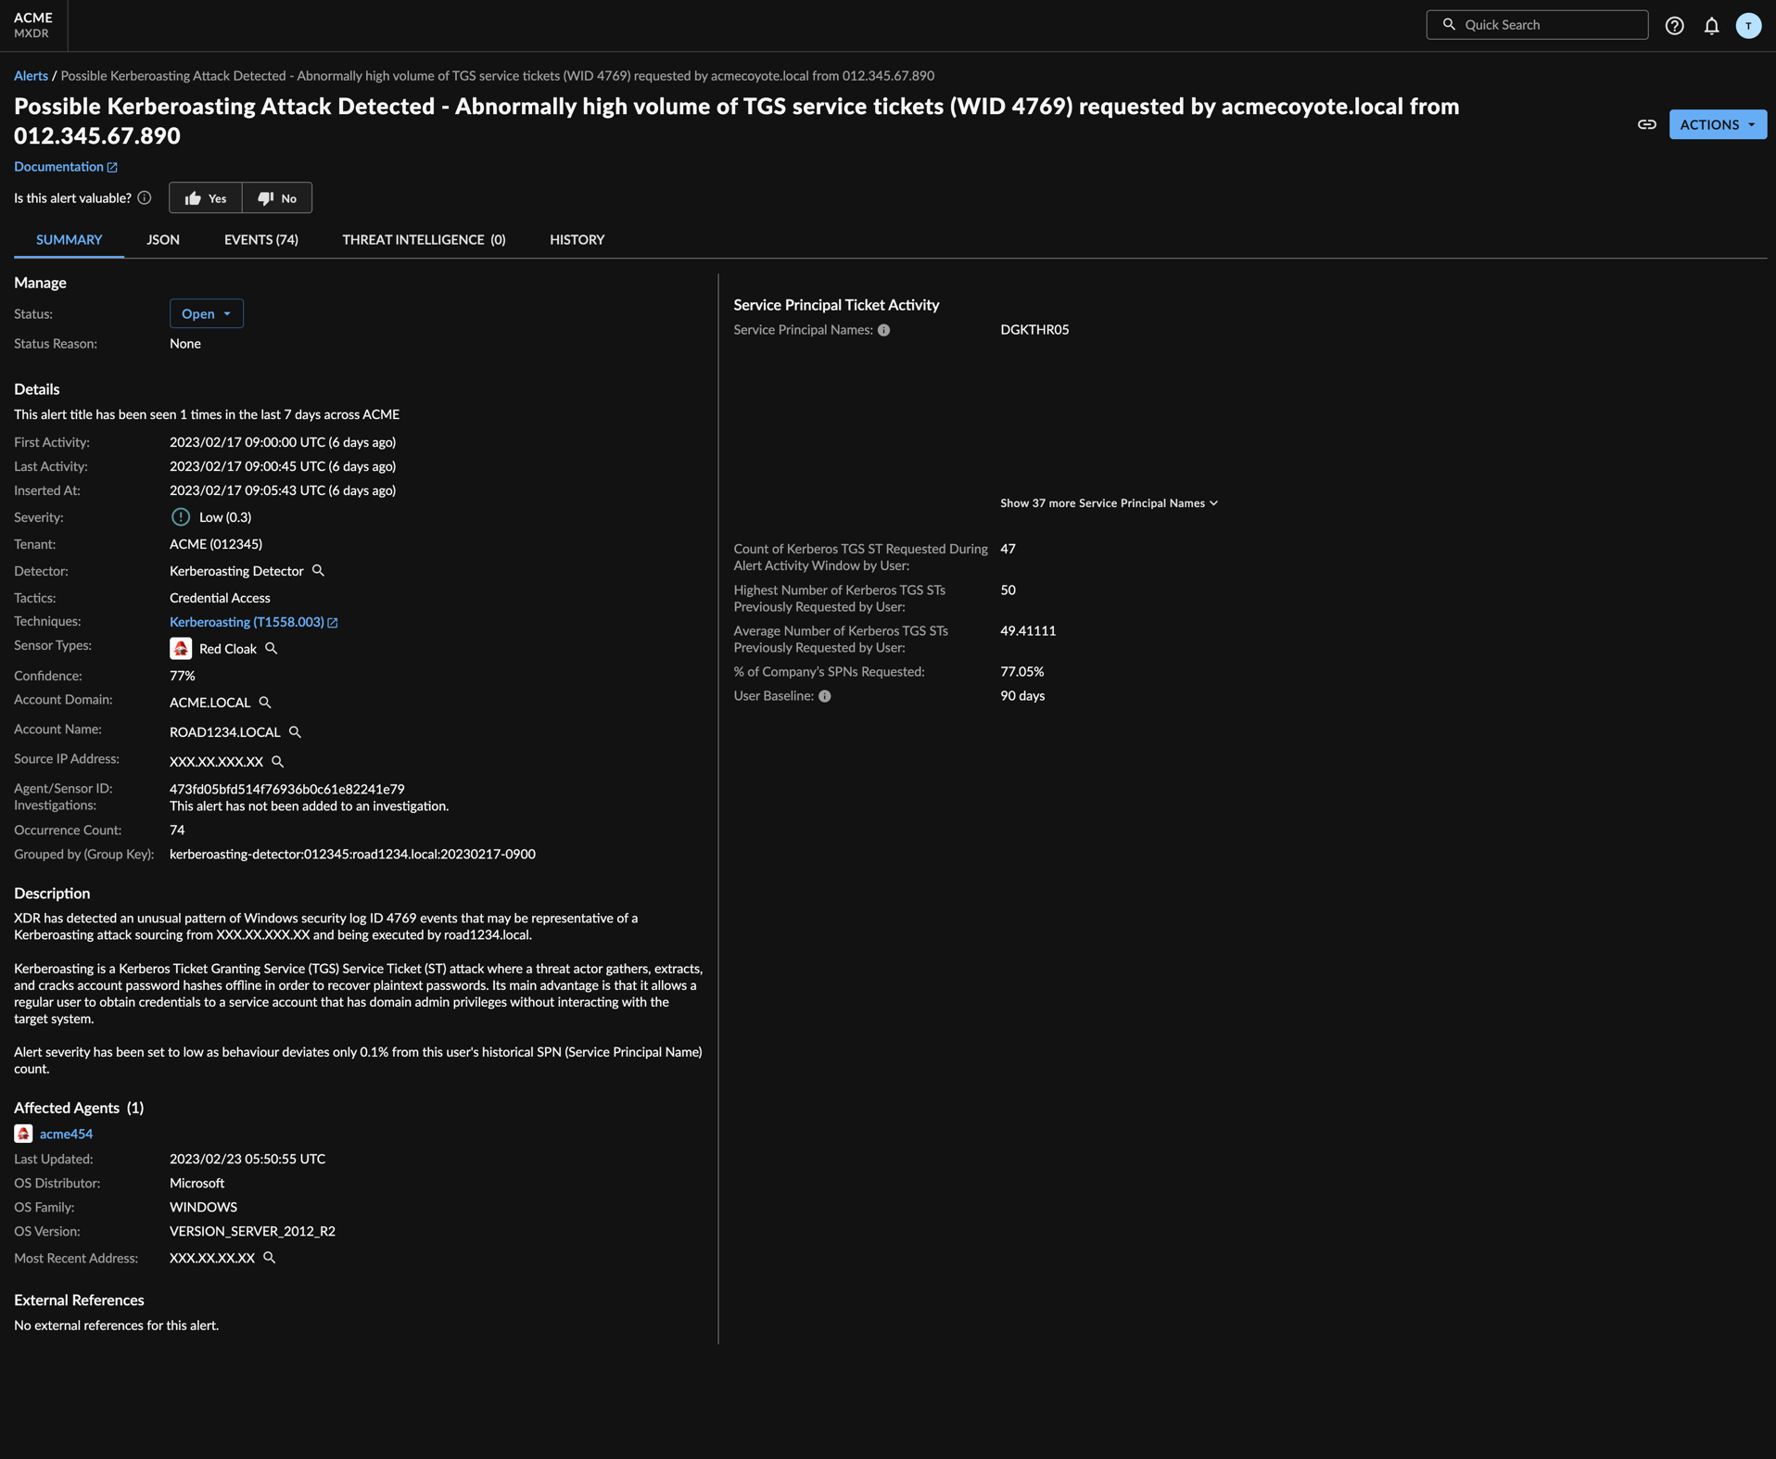Mark alert as valuable with Yes
Screen dimensions: 1776x1459
tap(206, 198)
